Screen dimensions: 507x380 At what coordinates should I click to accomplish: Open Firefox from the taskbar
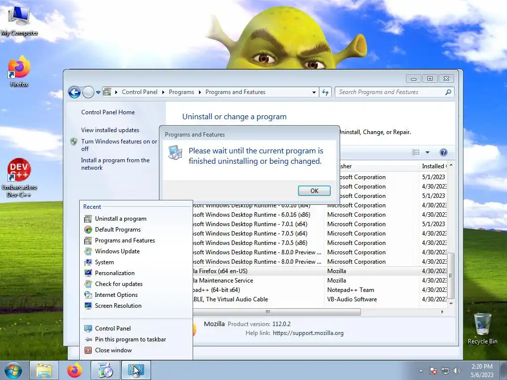pyautogui.click(x=75, y=370)
